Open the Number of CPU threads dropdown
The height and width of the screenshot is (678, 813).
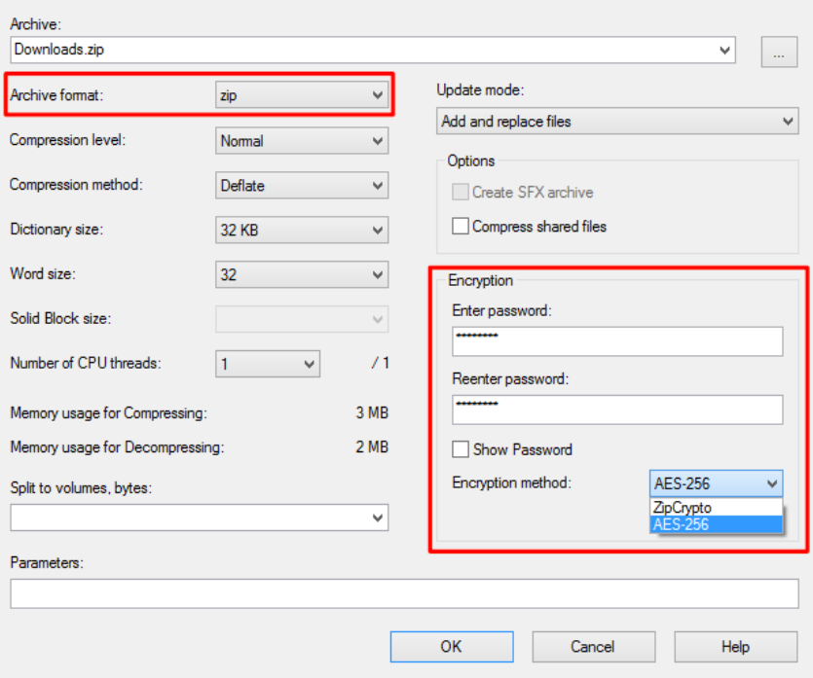[x=268, y=364]
